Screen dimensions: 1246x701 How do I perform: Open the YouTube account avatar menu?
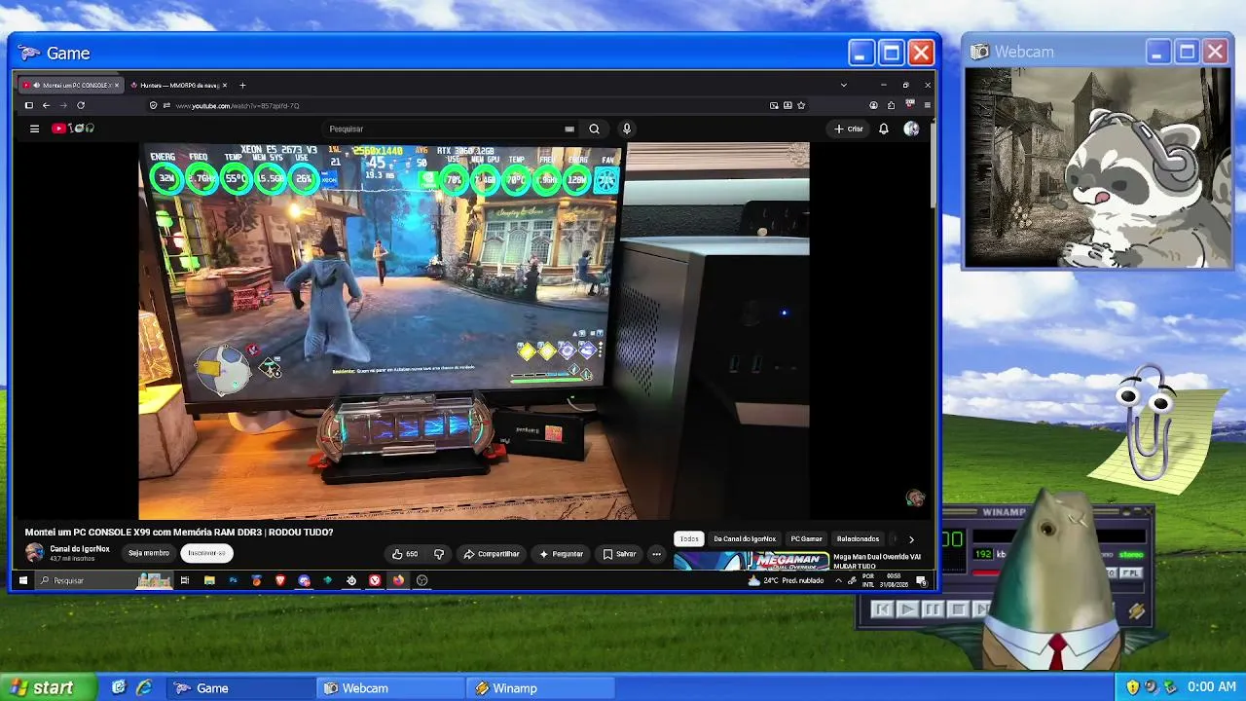click(911, 129)
